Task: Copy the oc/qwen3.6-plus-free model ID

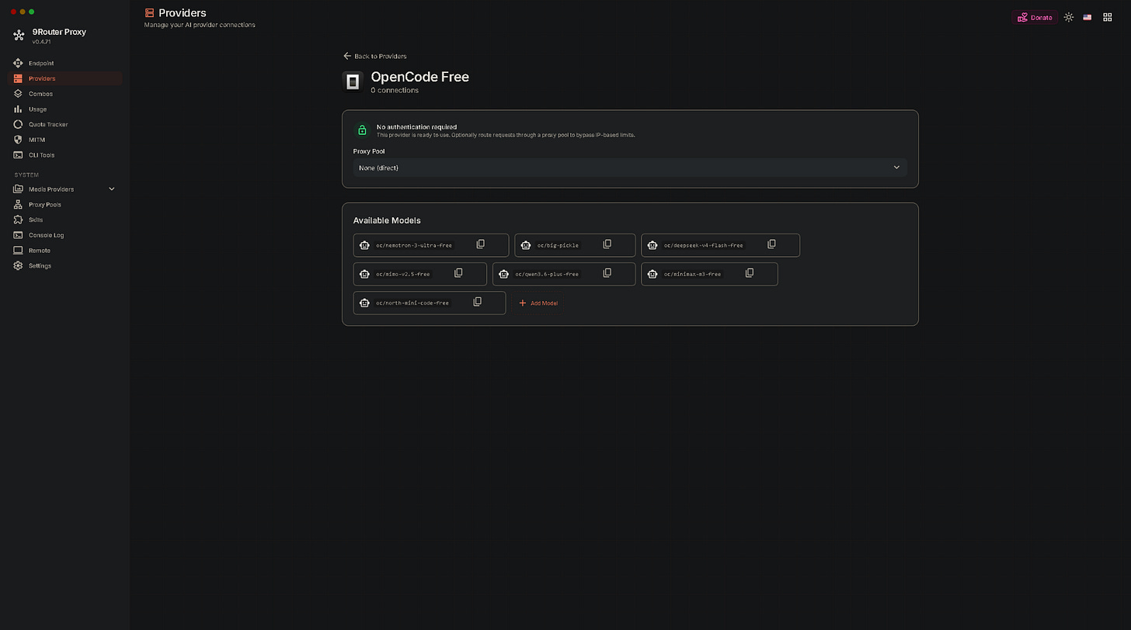Action: pyautogui.click(x=607, y=273)
